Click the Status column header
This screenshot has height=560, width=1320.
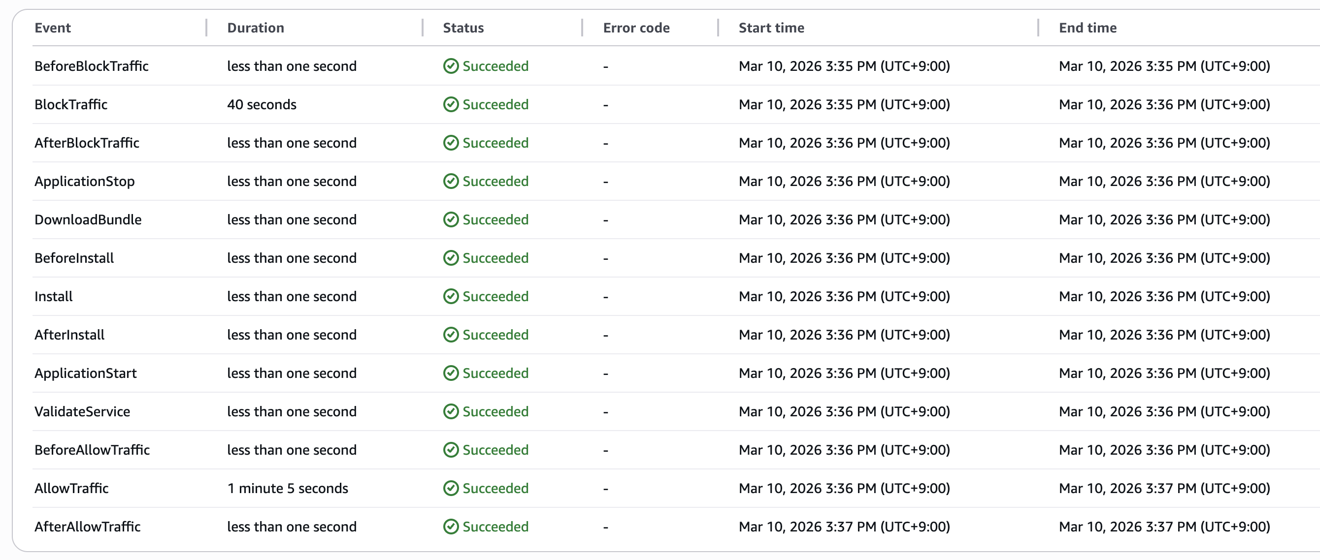point(462,28)
